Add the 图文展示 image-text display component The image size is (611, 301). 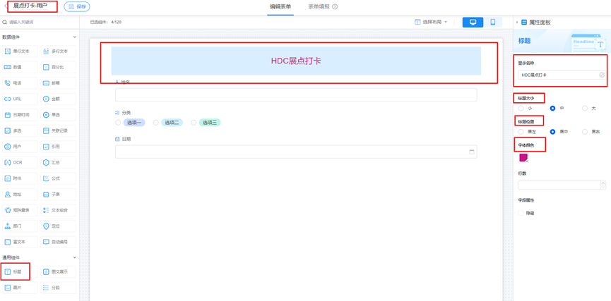click(x=59, y=272)
